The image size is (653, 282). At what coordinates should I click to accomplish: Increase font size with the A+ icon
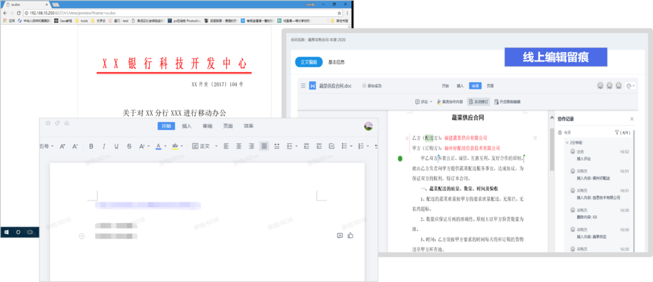pyautogui.click(x=62, y=146)
